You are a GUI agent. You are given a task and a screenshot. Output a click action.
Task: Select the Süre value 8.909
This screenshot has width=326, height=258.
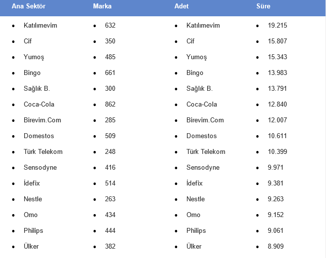click(x=275, y=246)
